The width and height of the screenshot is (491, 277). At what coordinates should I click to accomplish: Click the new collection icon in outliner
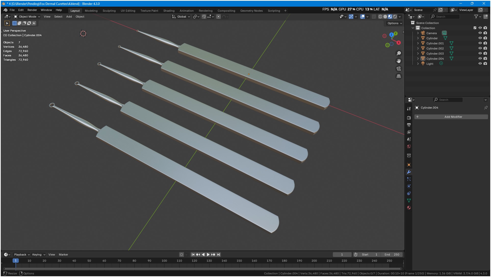[x=486, y=17]
